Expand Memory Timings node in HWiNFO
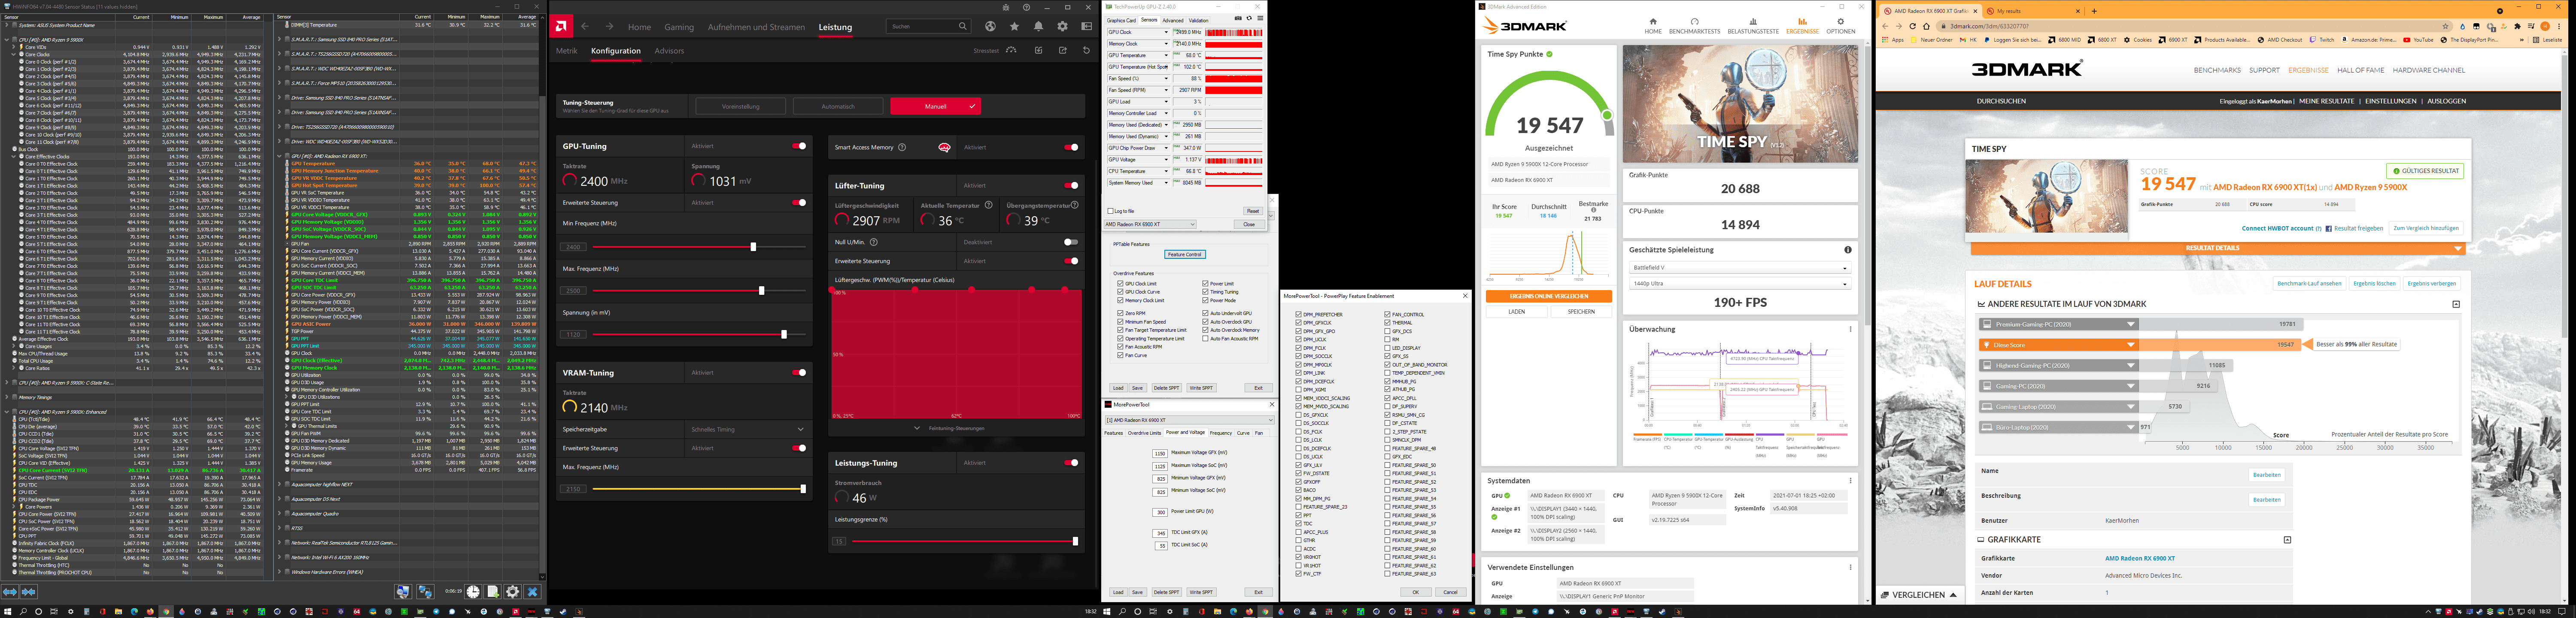This screenshot has height=618, width=2576. [x=7, y=397]
